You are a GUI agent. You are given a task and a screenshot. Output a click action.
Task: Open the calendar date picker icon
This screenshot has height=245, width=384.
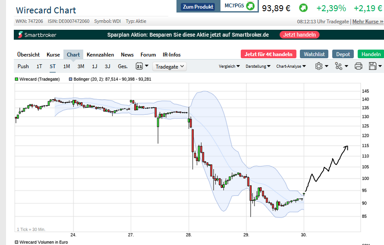point(139,66)
